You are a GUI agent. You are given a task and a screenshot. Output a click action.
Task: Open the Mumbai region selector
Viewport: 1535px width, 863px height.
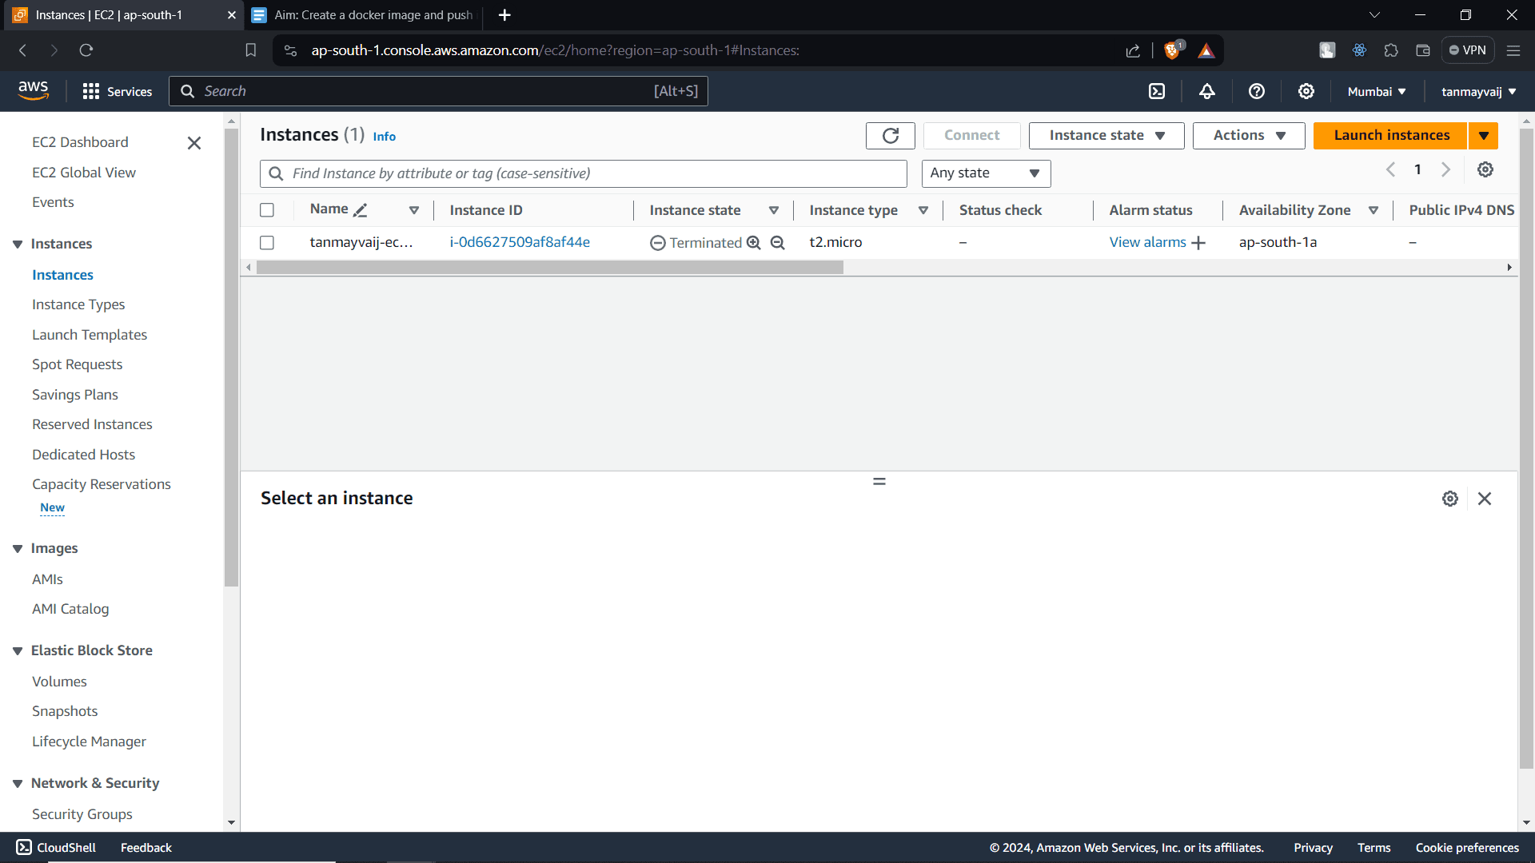click(x=1375, y=91)
